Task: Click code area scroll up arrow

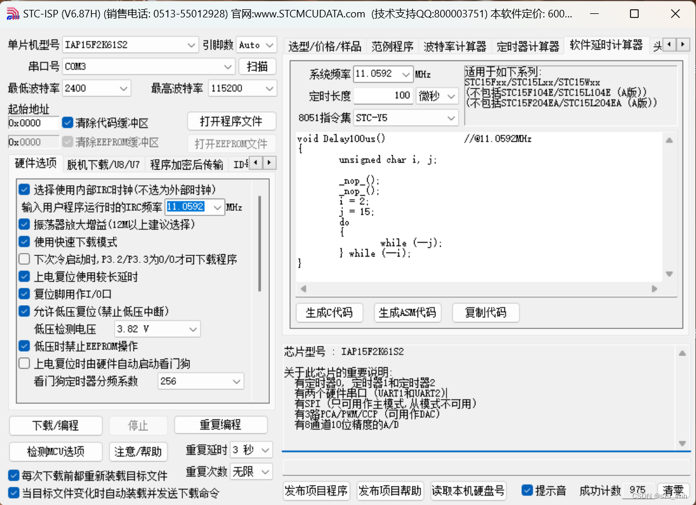Action: pos(669,140)
